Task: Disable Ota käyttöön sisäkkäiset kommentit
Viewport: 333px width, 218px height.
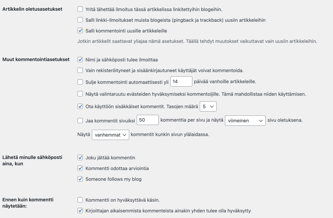Action: (x=80, y=106)
